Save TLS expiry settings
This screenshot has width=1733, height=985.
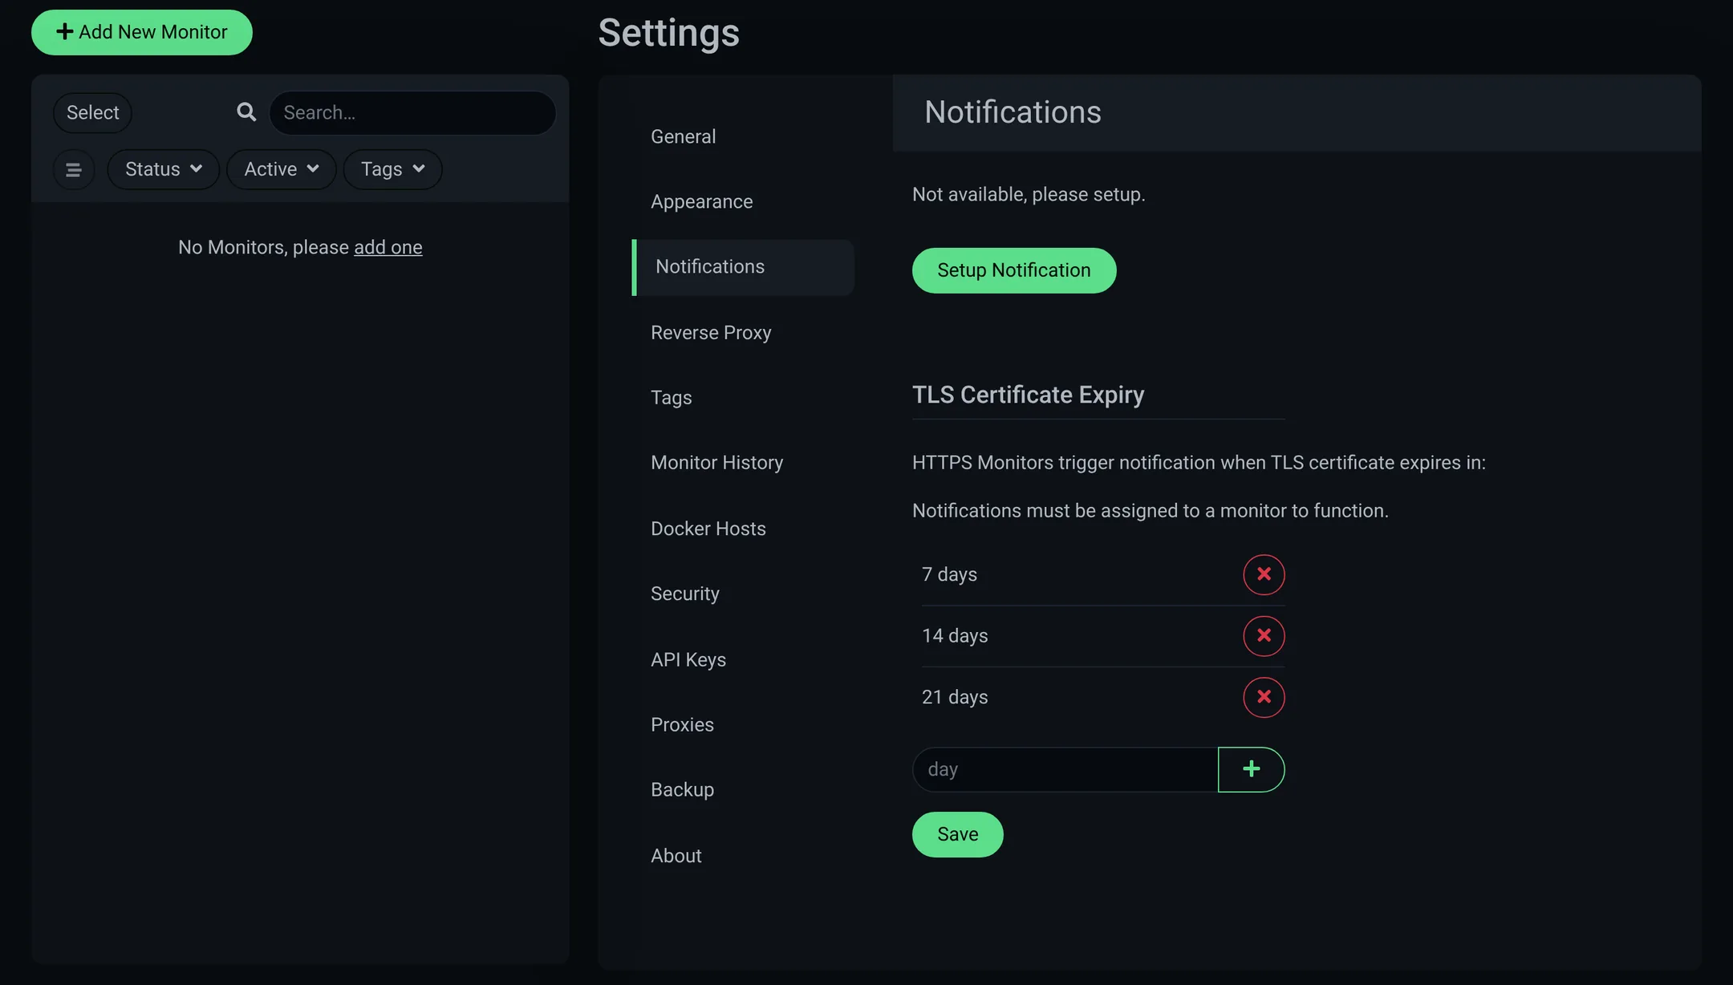[x=957, y=834]
